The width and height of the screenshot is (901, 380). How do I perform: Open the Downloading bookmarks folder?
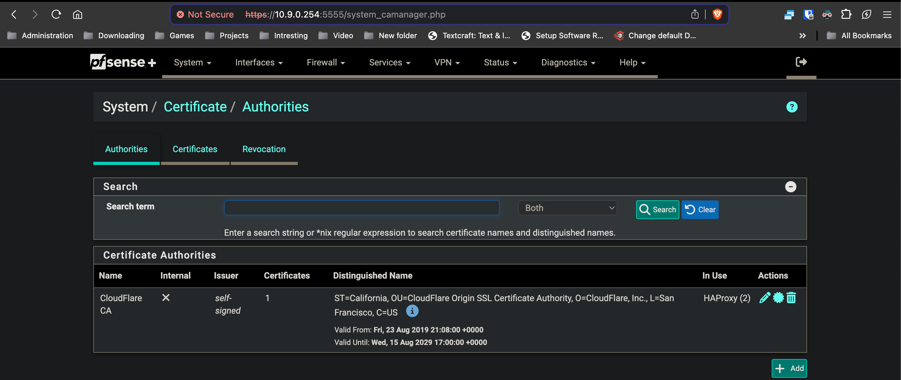click(x=114, y=36)
